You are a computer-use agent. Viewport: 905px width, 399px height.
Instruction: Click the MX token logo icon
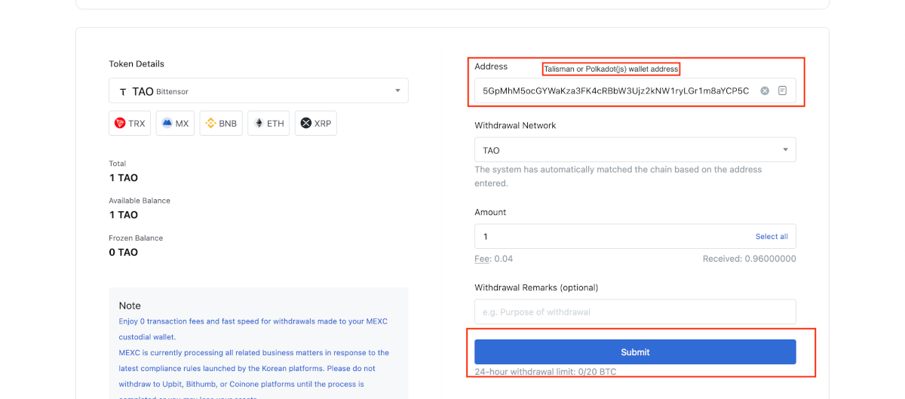tap(167, 123)
